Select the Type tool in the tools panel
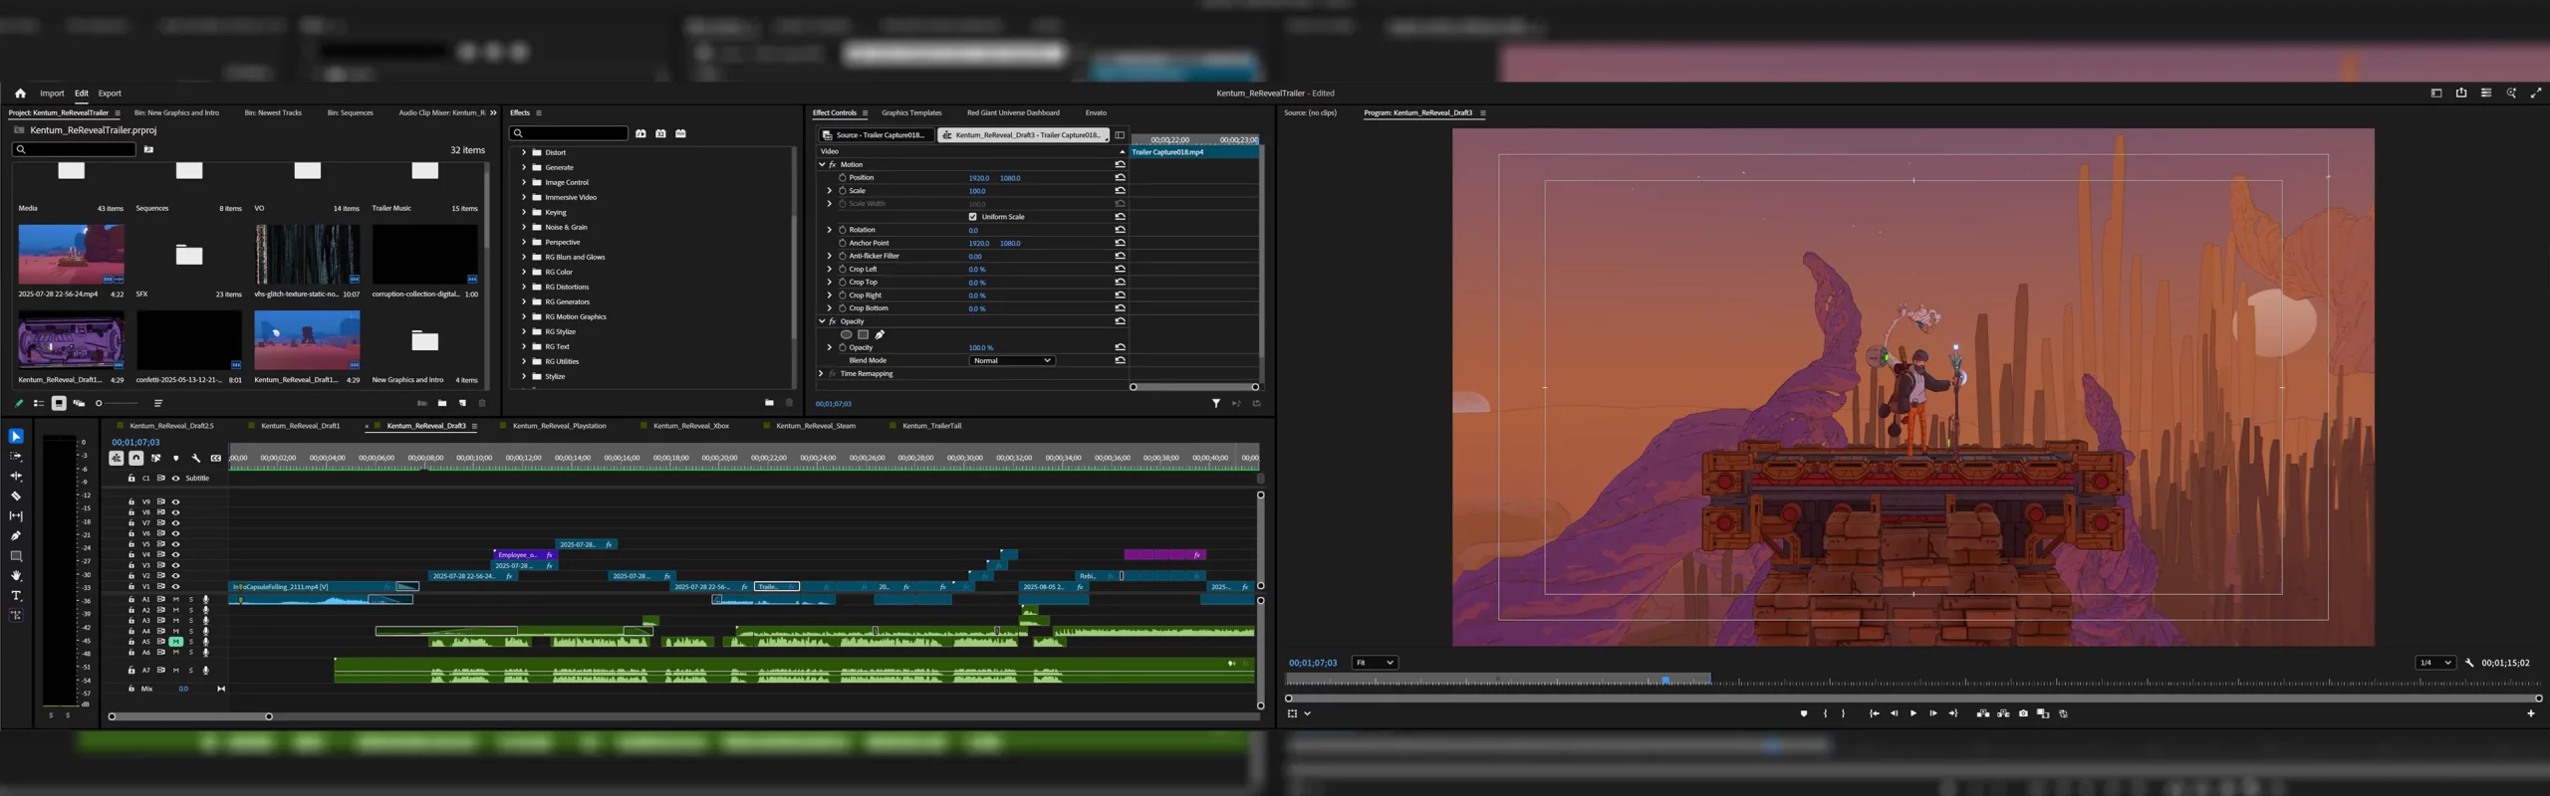Screen dimensions: 2550x796 pyautogui.click(x=16, y=596)
